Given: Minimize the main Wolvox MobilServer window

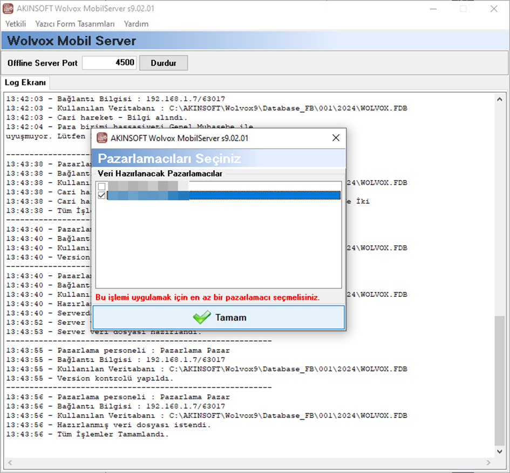Looking at the screenshot, I should point(433,9).
